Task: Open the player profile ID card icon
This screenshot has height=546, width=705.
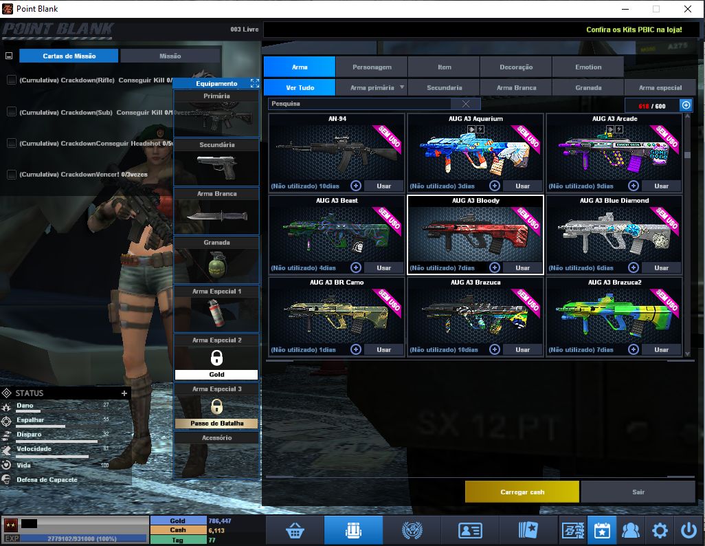Action: [x=470, y=531]
